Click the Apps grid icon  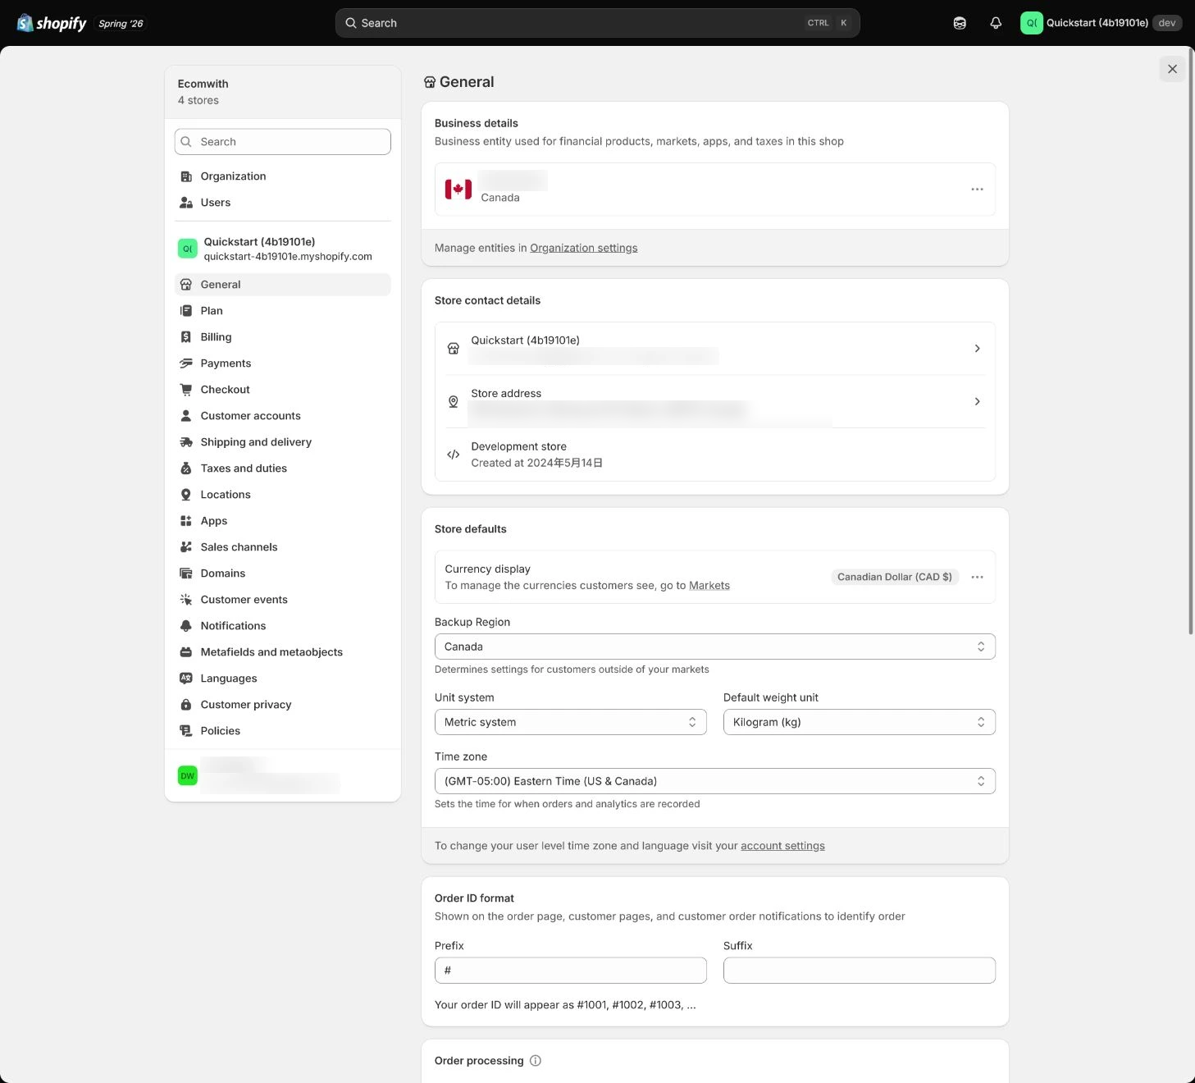186,521
